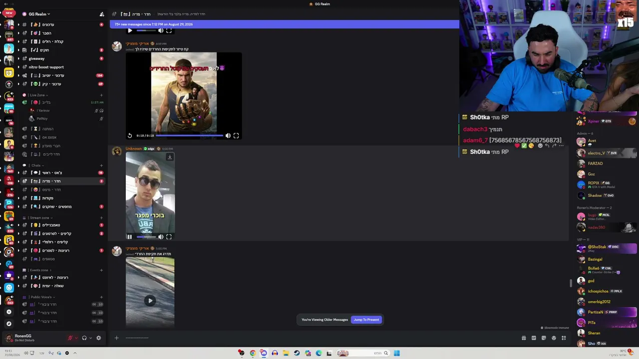Click the Add a Server plus button

pos(8,312)
